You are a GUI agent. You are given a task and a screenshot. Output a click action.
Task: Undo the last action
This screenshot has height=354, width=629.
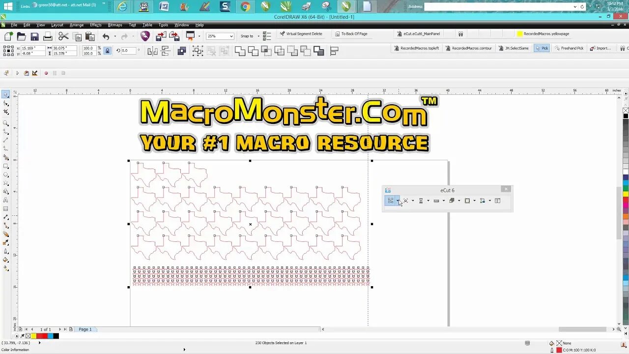point(106,36)
